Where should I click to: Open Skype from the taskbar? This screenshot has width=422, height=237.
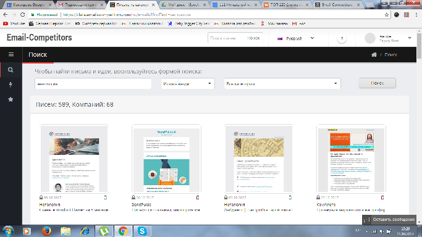142,231
